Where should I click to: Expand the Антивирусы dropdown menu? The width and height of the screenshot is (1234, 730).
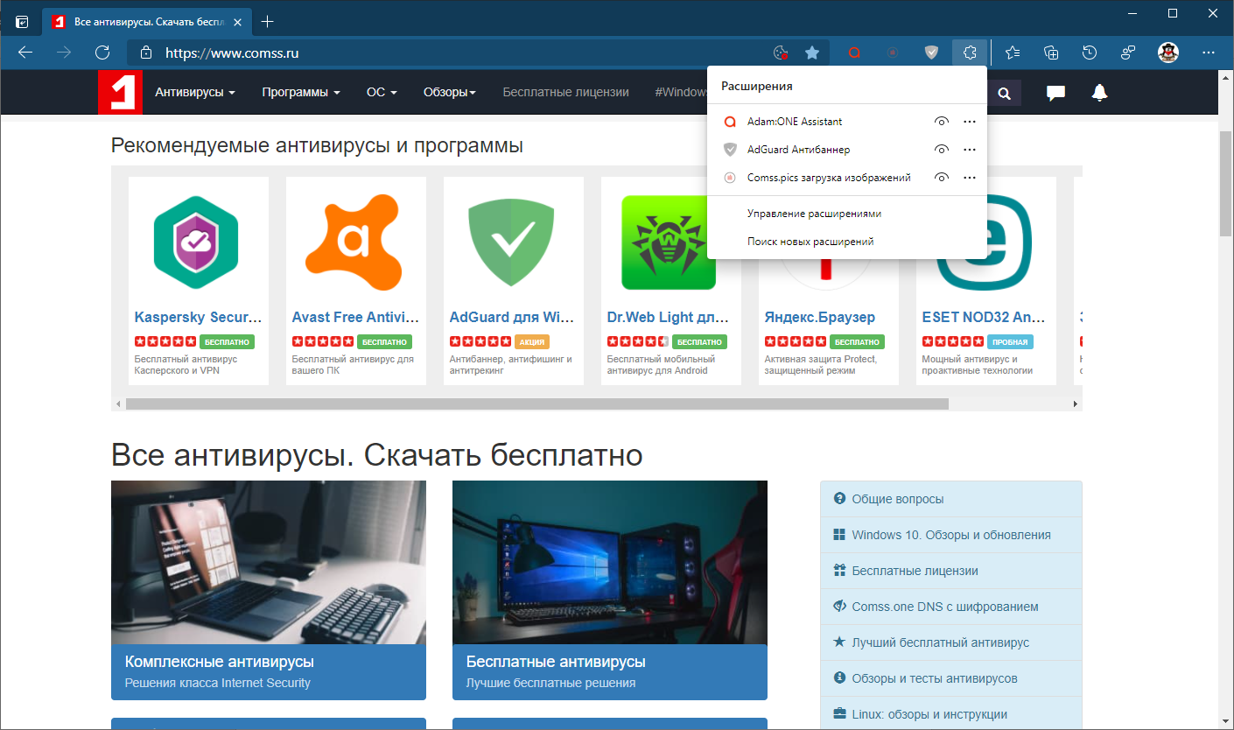[195, 92]
